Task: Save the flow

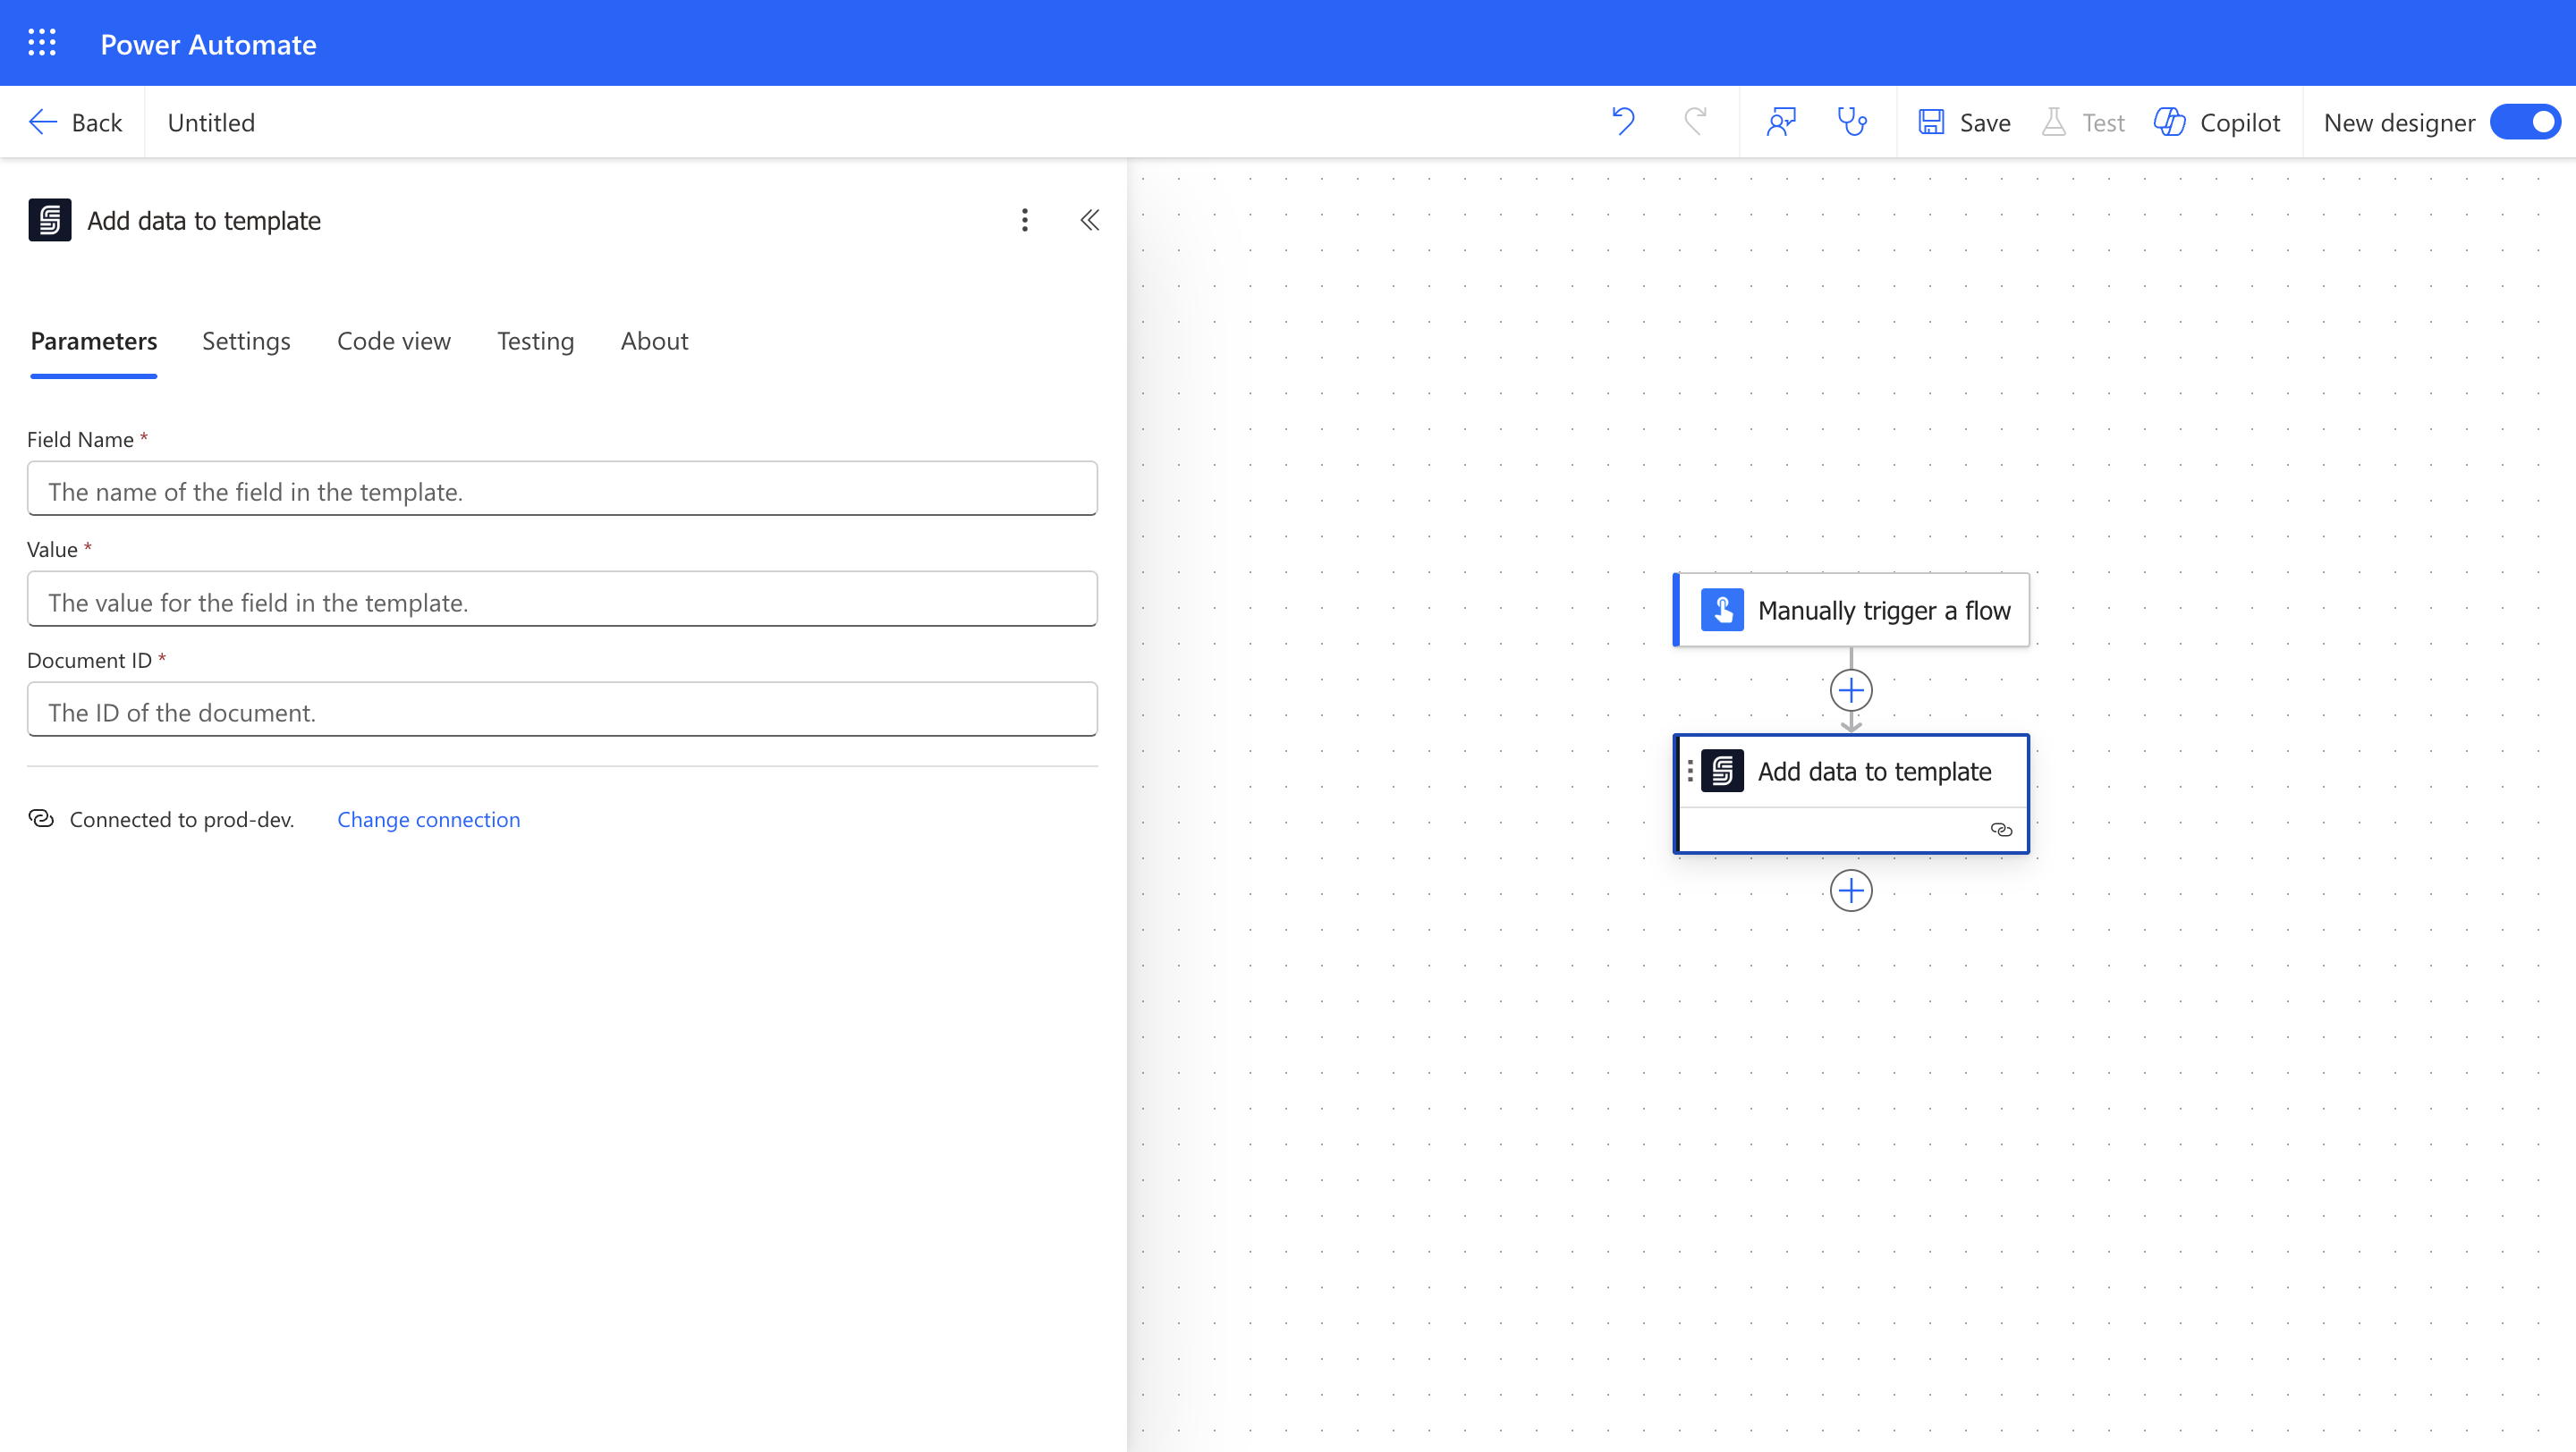Action: tap(1965, 122)
